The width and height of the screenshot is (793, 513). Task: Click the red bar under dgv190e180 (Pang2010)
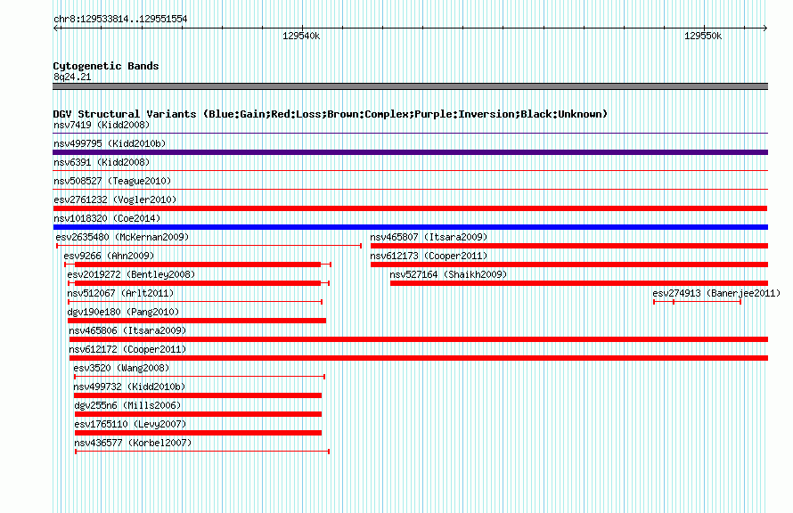point(197,321)
